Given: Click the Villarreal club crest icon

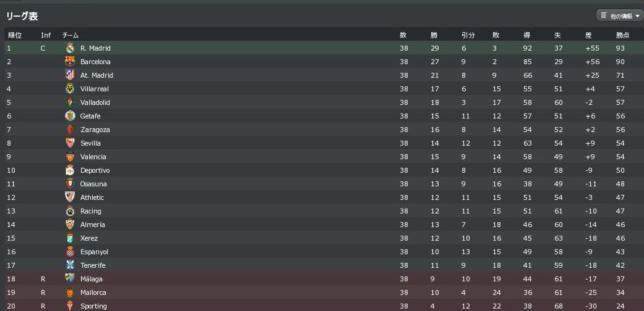Looking at the screenshot, I should [70, 89].
